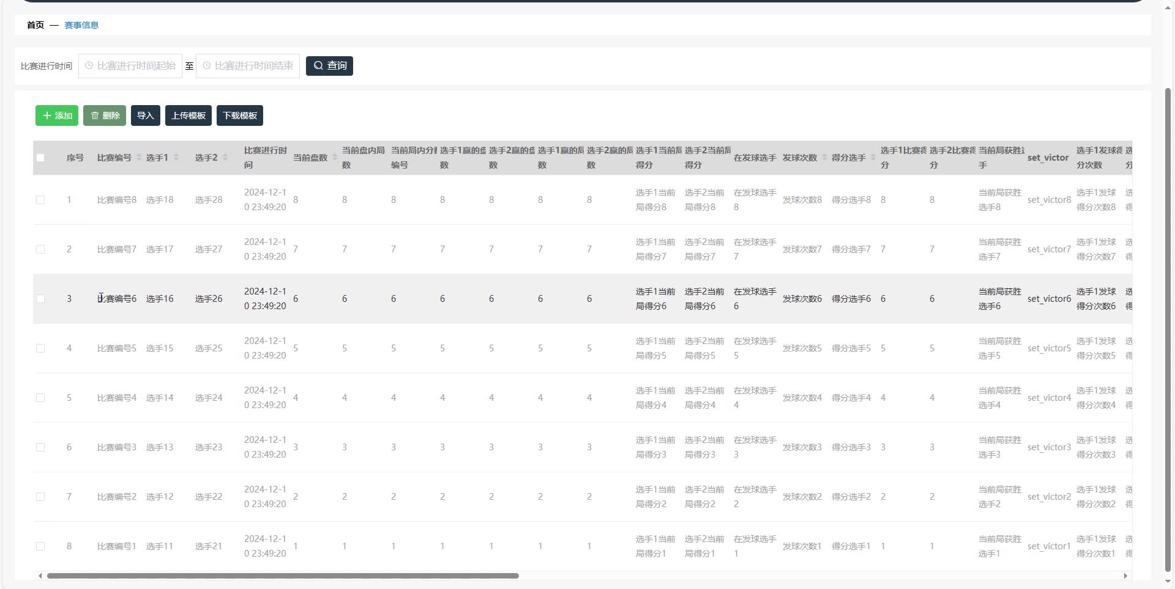Click the plus icon on 添加 button
Viewport: 1175px width, 589px height.
[47, 115]
